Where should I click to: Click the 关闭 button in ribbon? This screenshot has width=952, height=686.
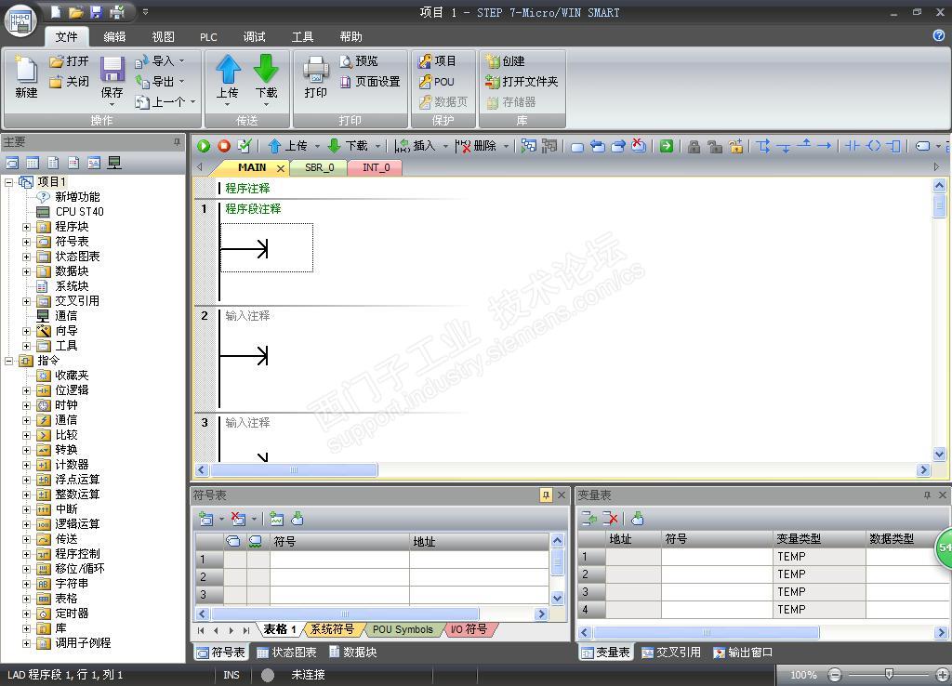69,82
